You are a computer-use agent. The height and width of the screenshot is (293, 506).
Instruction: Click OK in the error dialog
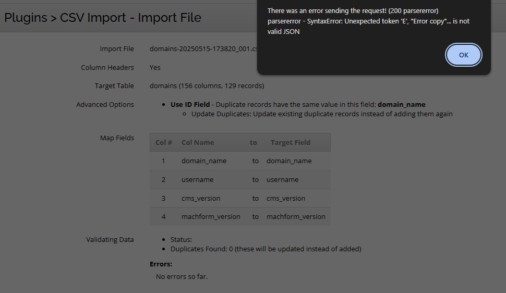tap(463, 55)
